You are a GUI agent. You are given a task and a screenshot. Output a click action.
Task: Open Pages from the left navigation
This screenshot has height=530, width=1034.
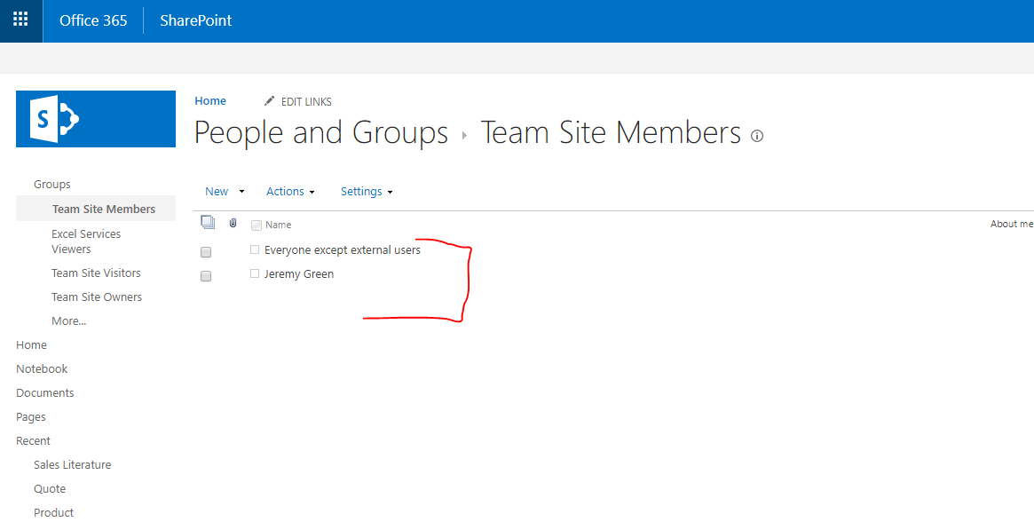[31, 416]
